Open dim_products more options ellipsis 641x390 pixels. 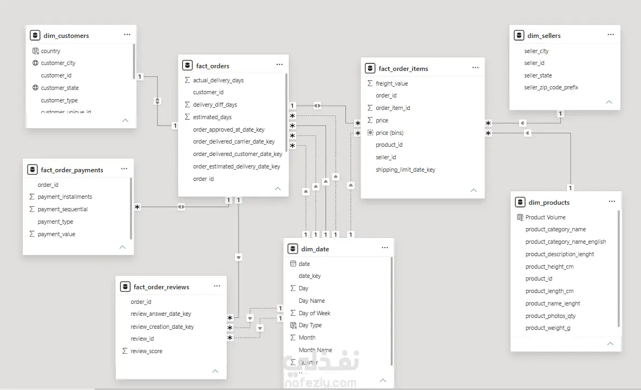[x=612, y=201]
